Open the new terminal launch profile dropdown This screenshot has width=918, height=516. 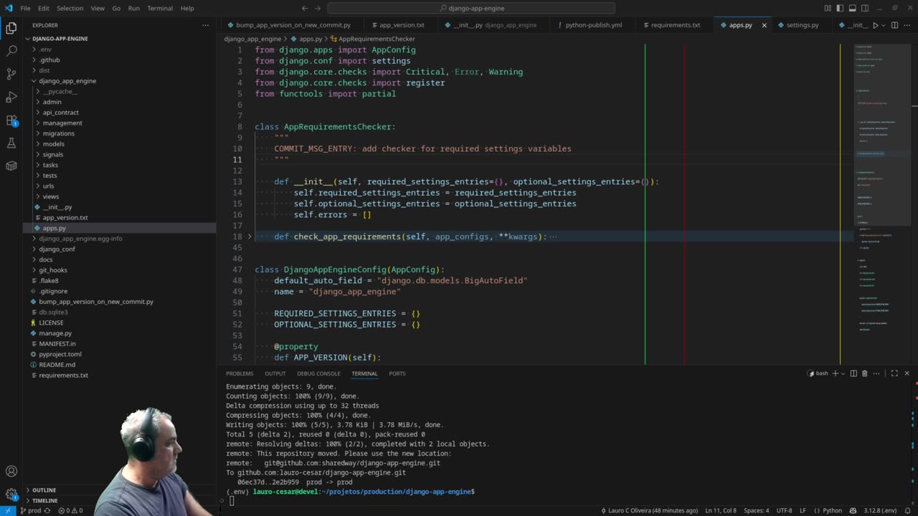843,373
